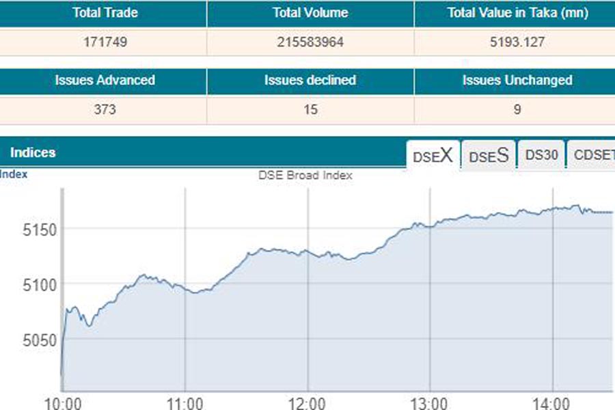
Task: Click the 11:00 time axis label
Action: pyautogui.click(x=184, y=402)
